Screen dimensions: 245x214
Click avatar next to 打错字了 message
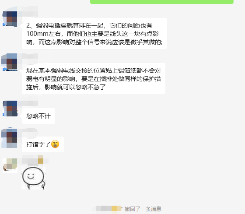[x=10, y=138]
